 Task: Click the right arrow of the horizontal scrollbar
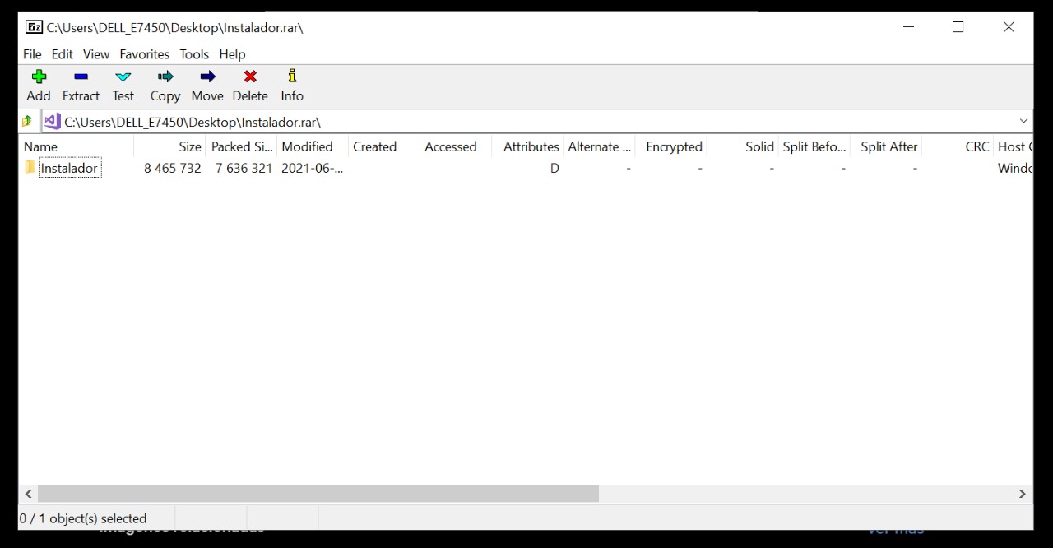tap(1023, 494)
